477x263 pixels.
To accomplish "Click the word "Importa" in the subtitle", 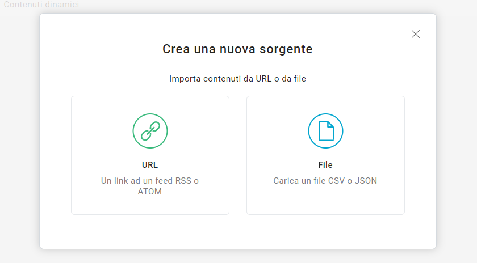I will click(184, 79).
